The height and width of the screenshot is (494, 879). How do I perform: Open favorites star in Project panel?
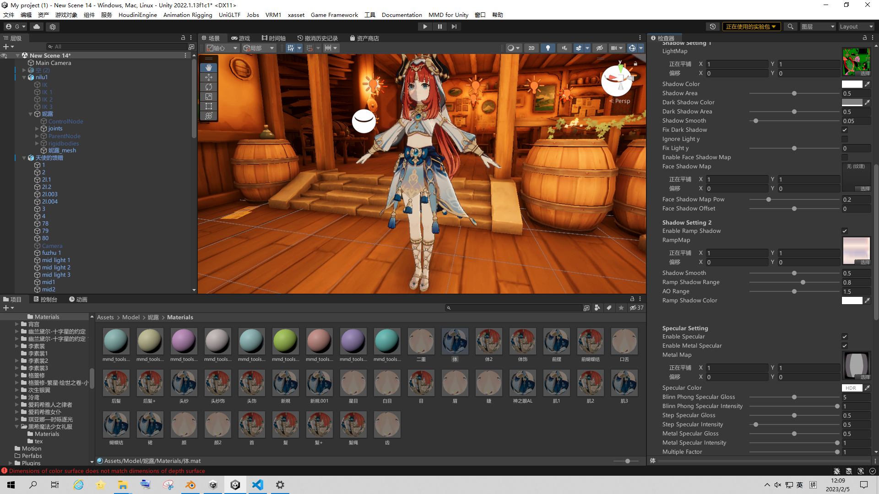pos(621,308)
